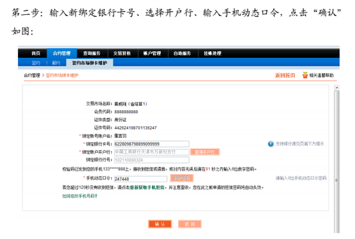The height and width of the screenshot is (239, 355).
Task: Click the blue info icon beside bank hint
Action: [x=271, y=144]
